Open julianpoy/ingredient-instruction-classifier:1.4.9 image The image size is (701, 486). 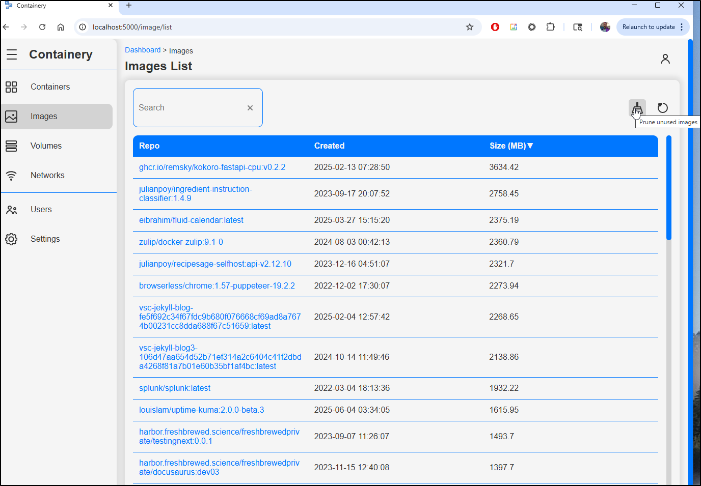coord(196,194)
